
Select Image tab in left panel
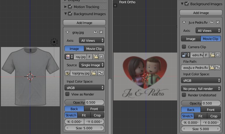coord(74,48)
